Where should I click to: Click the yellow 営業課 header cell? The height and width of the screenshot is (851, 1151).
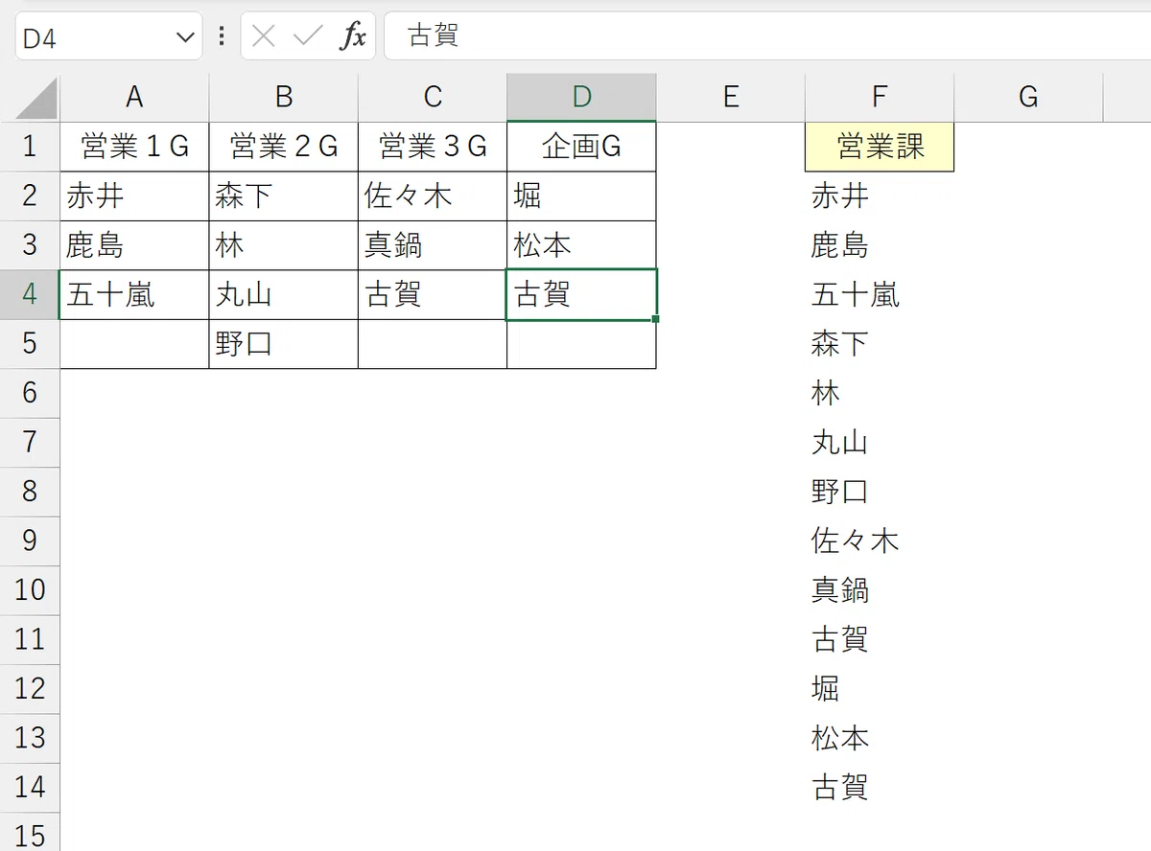pyautogui.click(x=880, y=147)
